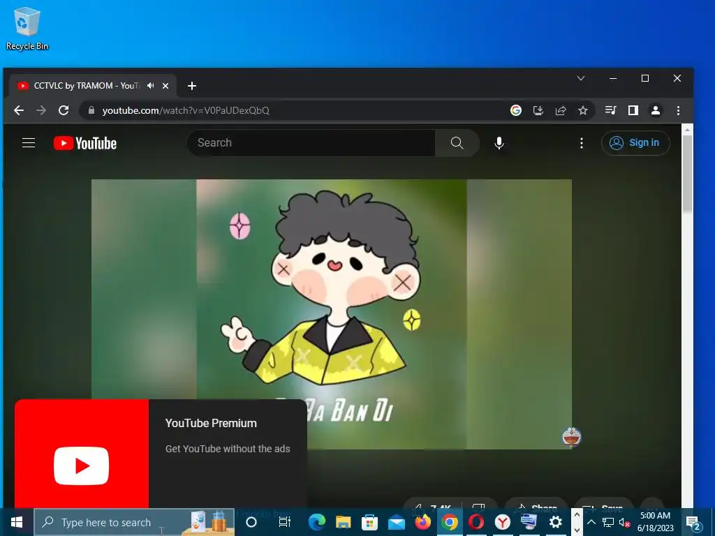Open the Mail app from the taskbar
Viewport: 715px width, 536px height.
(x=397, y=522)
